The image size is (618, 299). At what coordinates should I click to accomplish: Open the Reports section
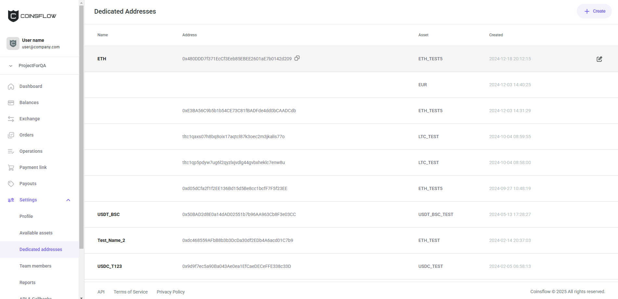pyautogui.click(x=27, y=282)
